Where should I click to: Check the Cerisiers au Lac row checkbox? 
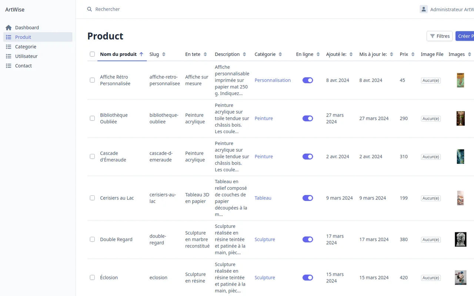point(92,198)
